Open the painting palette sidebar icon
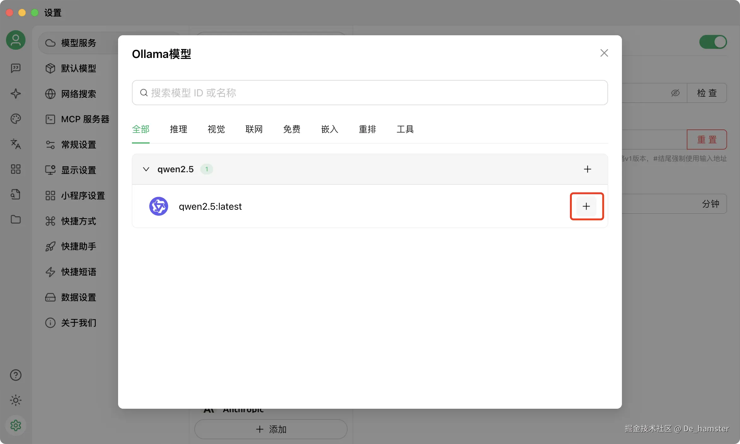Image resolution: width=740 pixels, height=444 pixels. [x=16, y=119]
